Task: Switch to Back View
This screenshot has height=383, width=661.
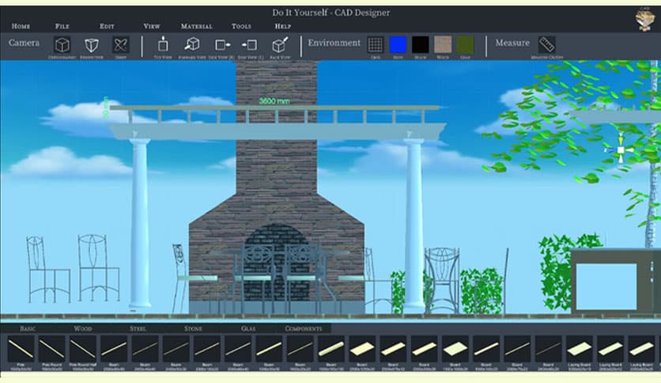Action: pyautogui.click(x=280, y=44)
